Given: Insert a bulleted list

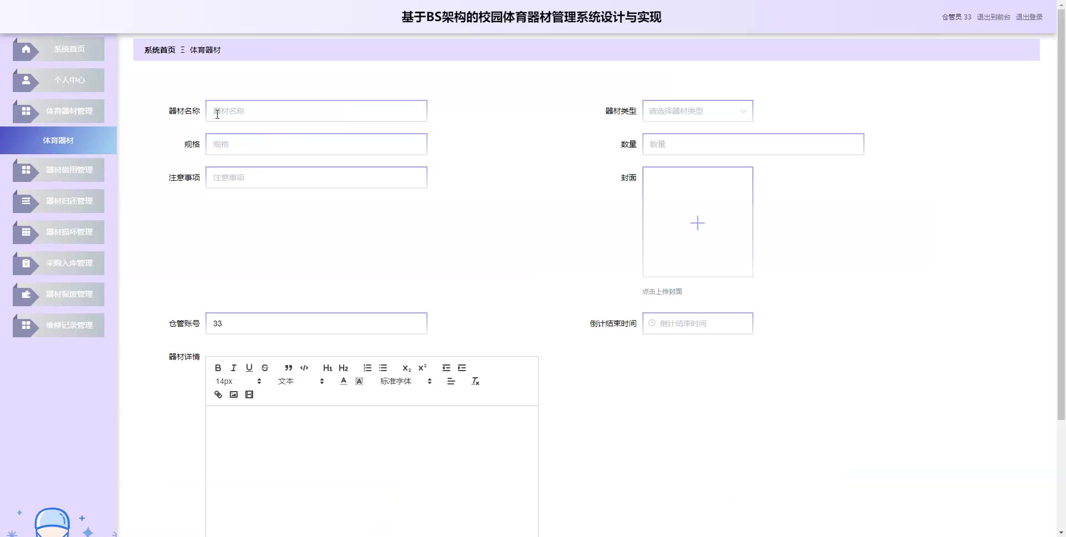Looking at the screenshot, I should pyautogui.click(x=383, y=368).
